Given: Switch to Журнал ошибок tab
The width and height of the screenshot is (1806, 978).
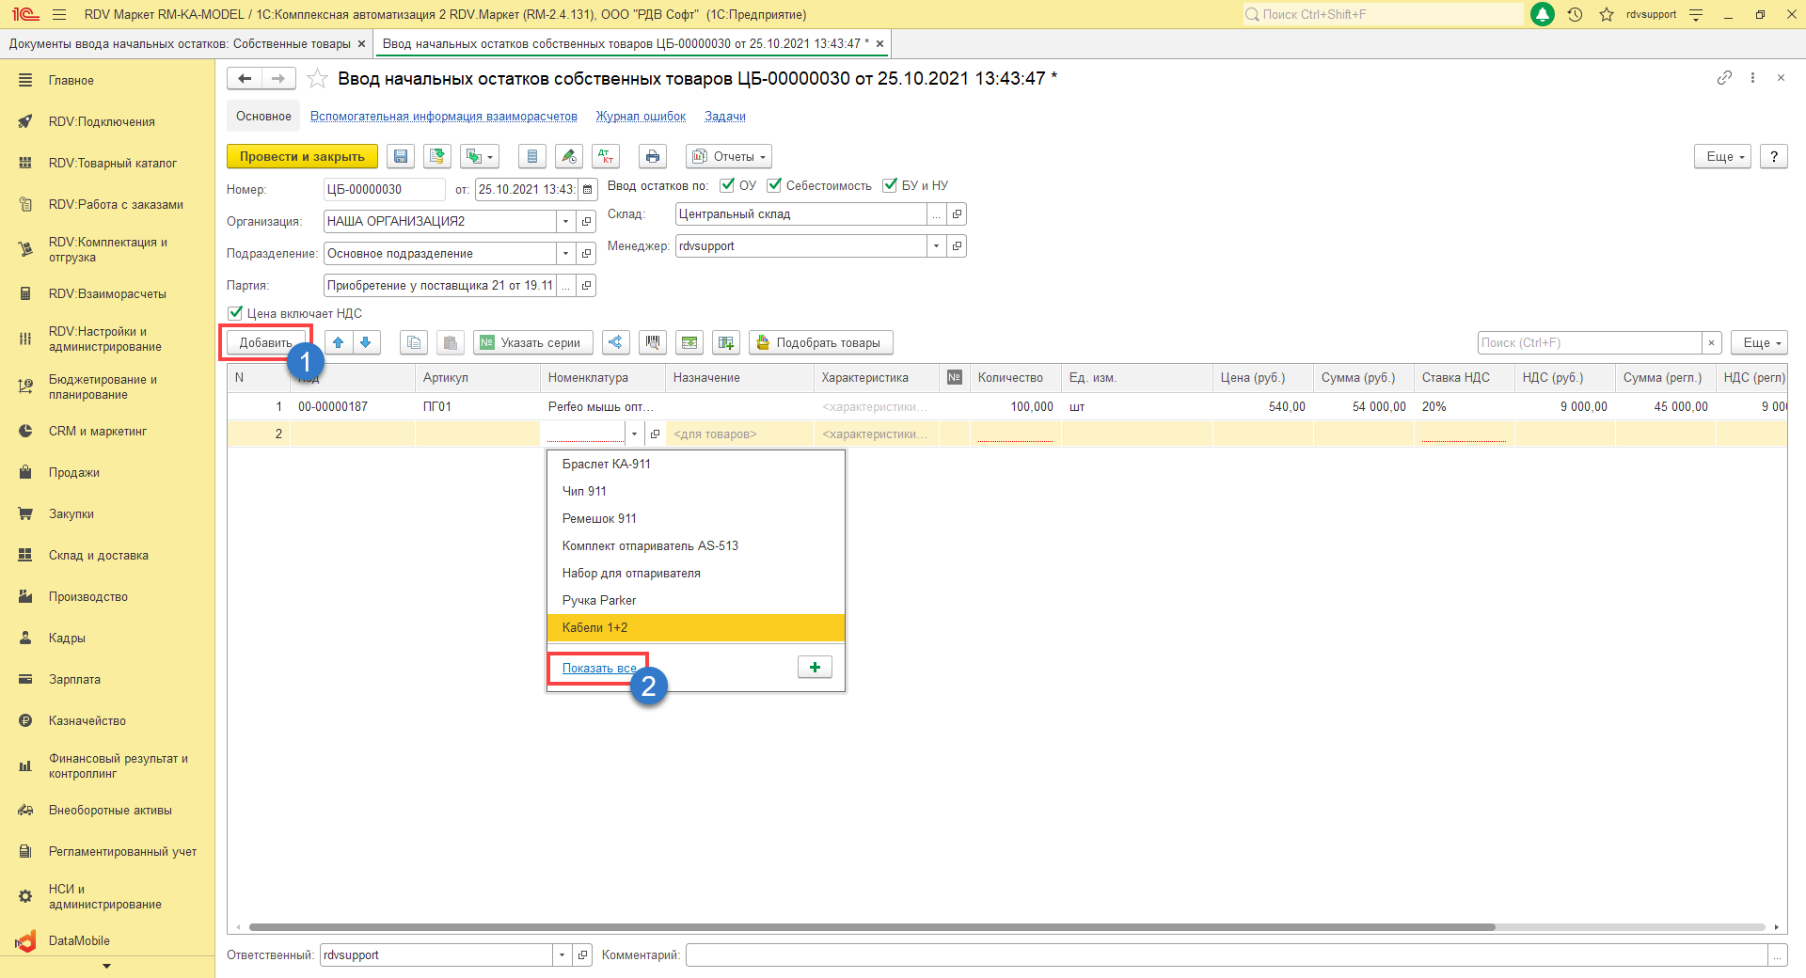Looking at the screenshot, I should tap(641, 117).
